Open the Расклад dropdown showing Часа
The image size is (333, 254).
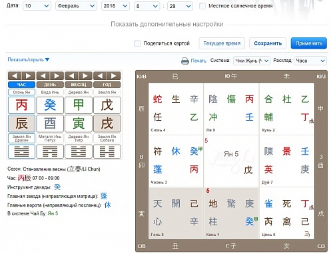310,61
